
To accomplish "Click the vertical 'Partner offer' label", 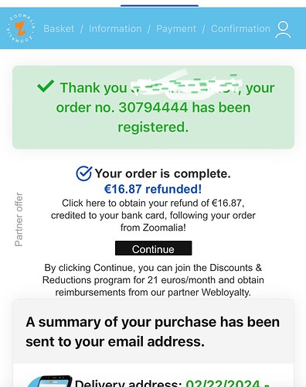I will (19, 220).
